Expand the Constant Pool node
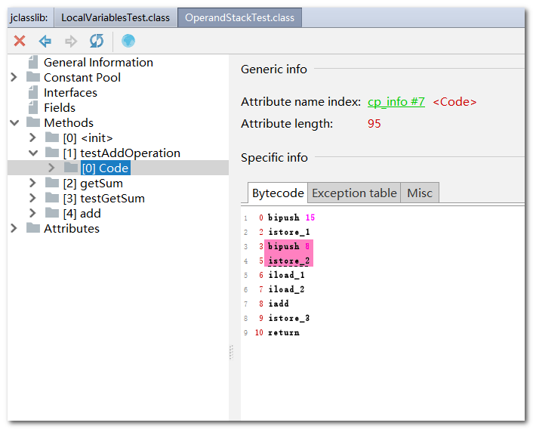533x429 pixels. tap(14, 78)
